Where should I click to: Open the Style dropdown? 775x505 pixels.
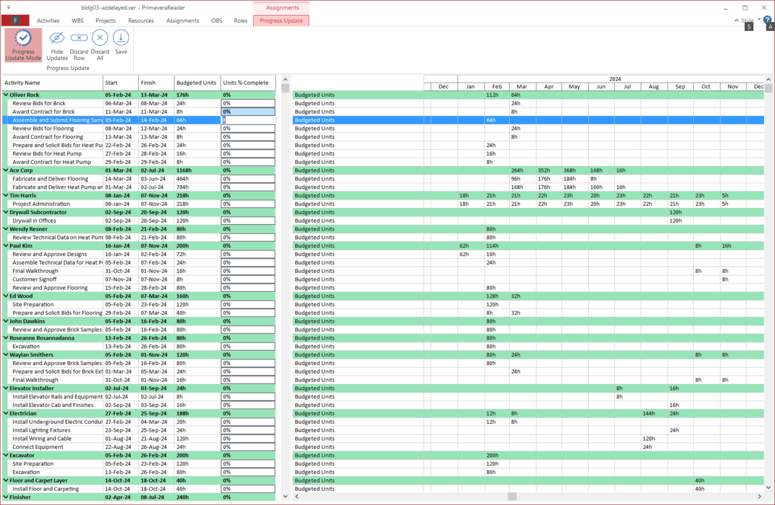(751, 20)
